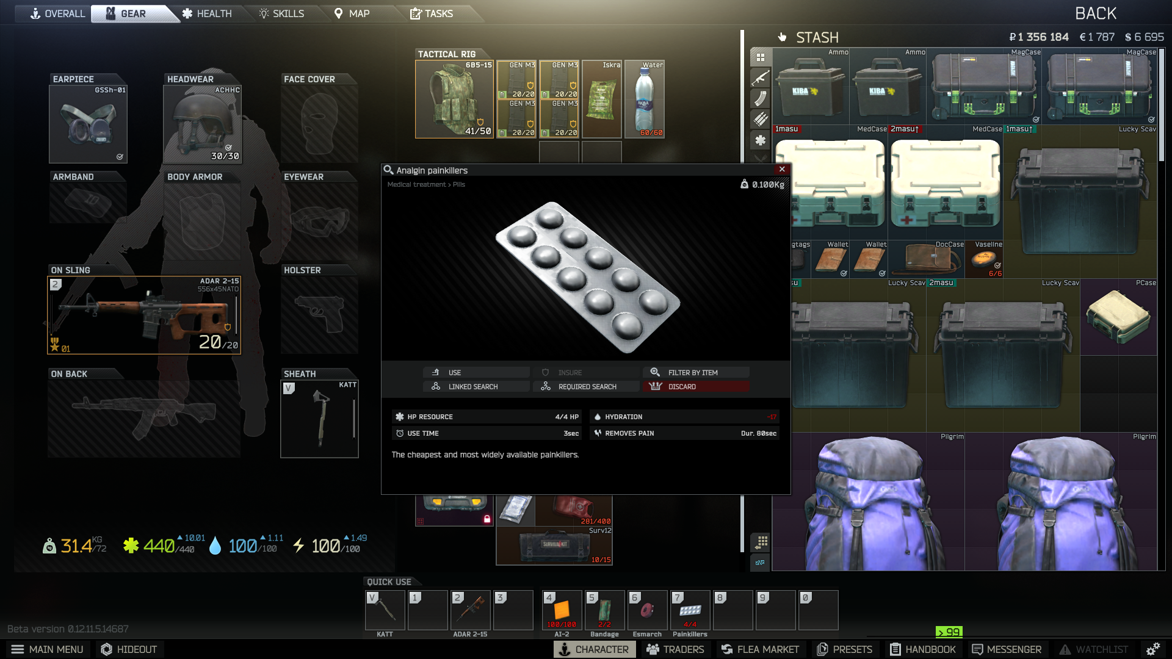The image size is (1172, 659).
Task: Click the empty quick use slot 8
Action: pos(733,610)
